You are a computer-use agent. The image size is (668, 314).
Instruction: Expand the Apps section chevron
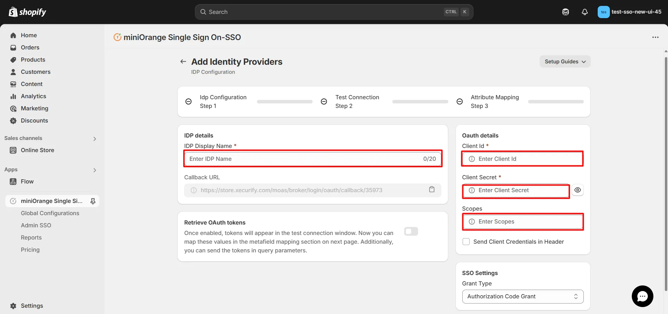95,170
